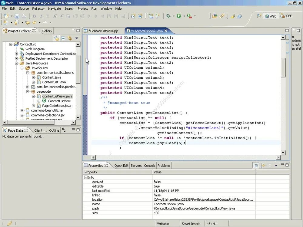Screen dimensions: 303x227
Task: Collapse the Java Resources node
Action: pyautogui.click(x=16, y=63)
